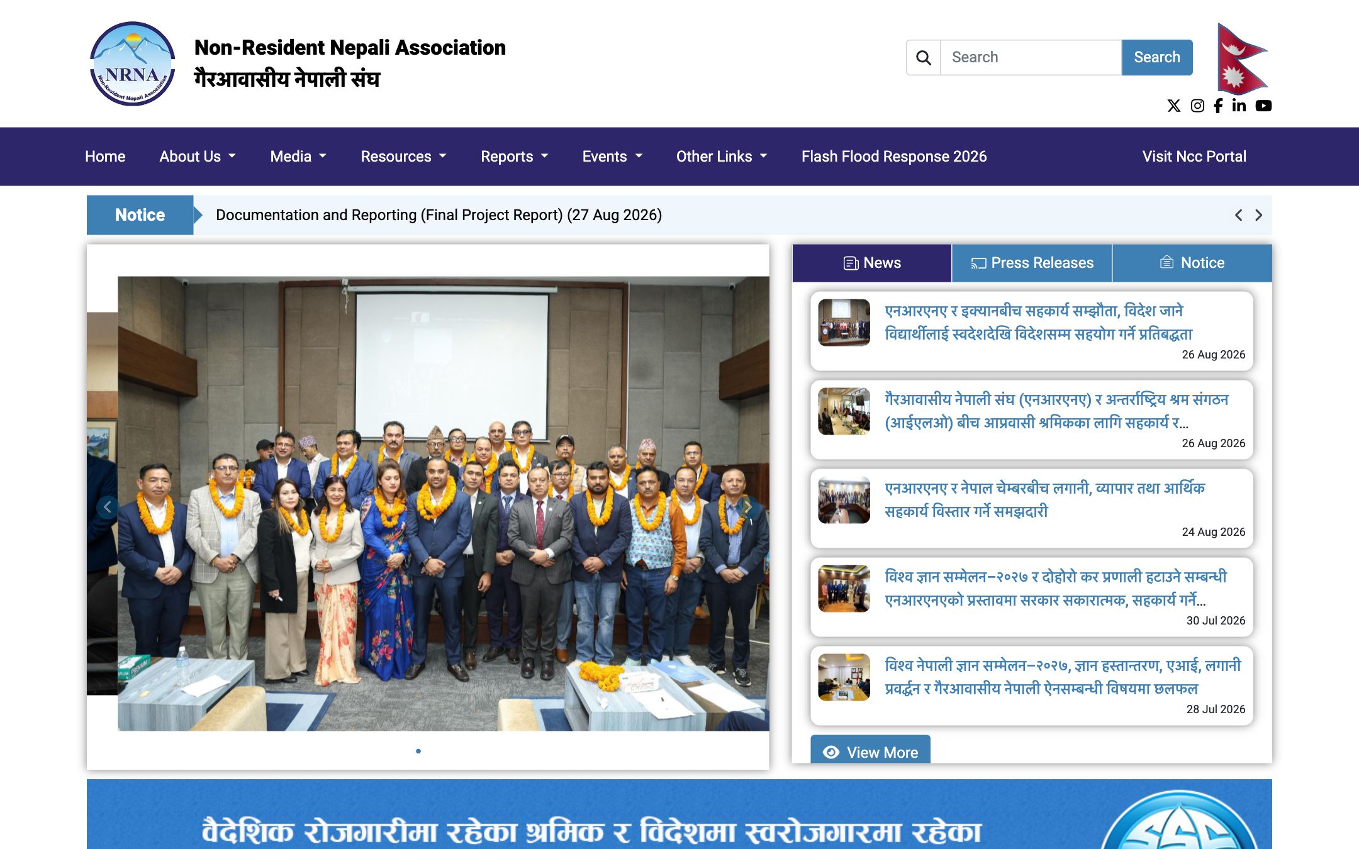Expand the Other Links dropdown menu

(722, 157)
